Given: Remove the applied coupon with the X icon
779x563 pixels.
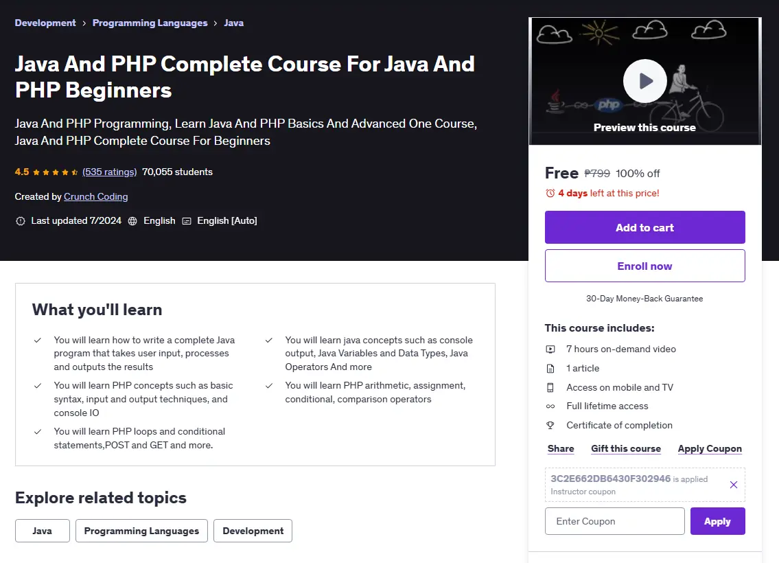Looking at the screenshot, I should pos(733,485).
